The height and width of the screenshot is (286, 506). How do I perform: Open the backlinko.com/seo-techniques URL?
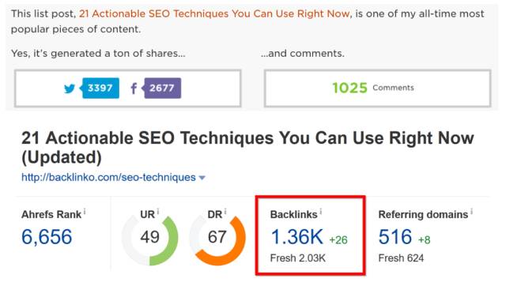tap(108, 177)
